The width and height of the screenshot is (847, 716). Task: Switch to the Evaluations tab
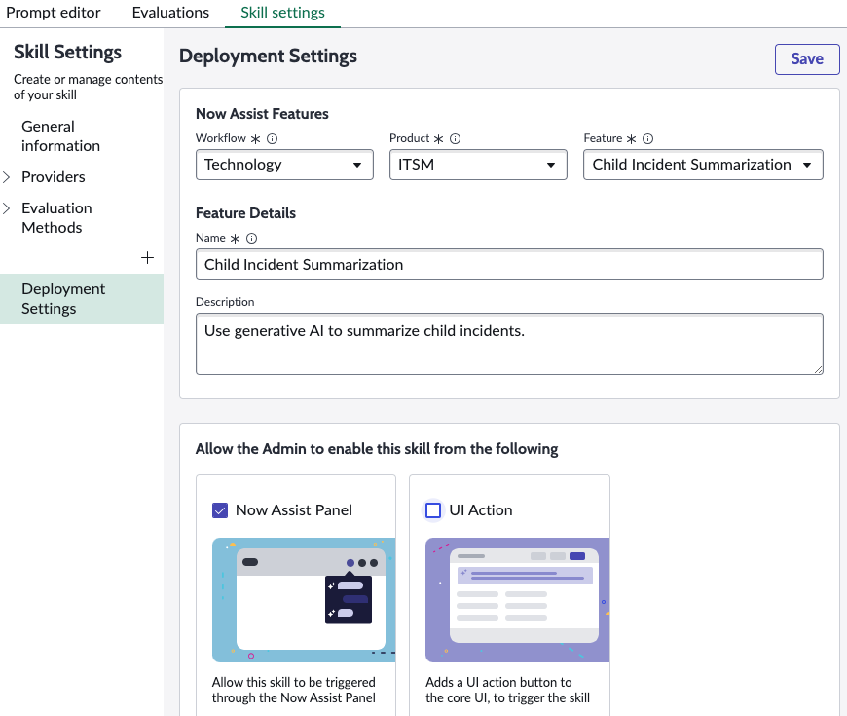170,13
